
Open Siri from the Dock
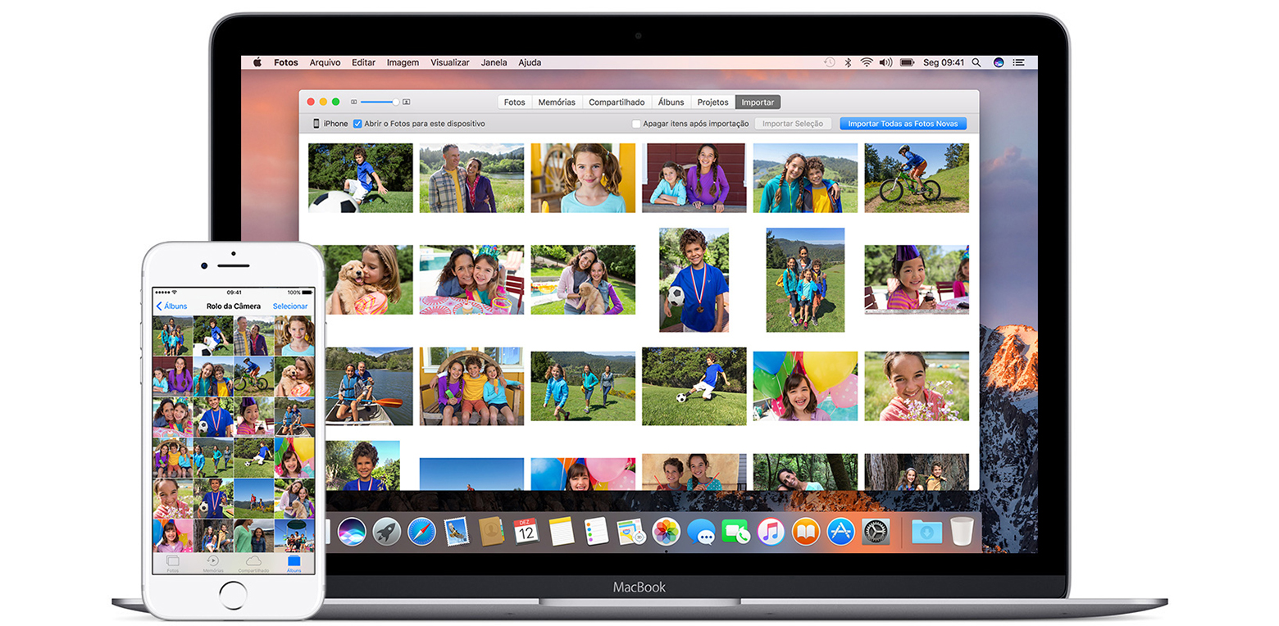pyautogui.click(x=352, y=532)
